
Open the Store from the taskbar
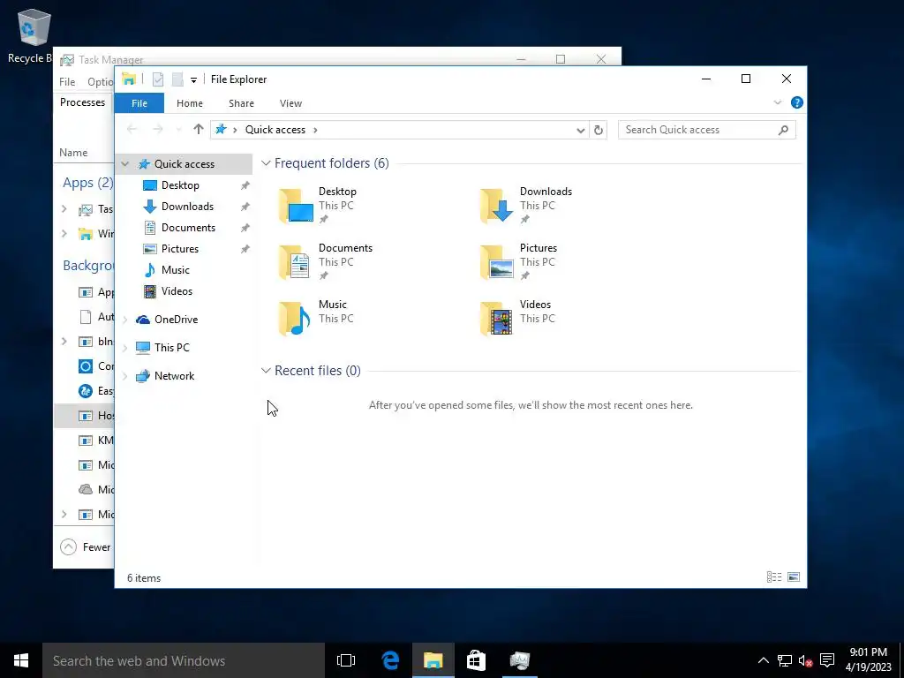tap(476, 660)
